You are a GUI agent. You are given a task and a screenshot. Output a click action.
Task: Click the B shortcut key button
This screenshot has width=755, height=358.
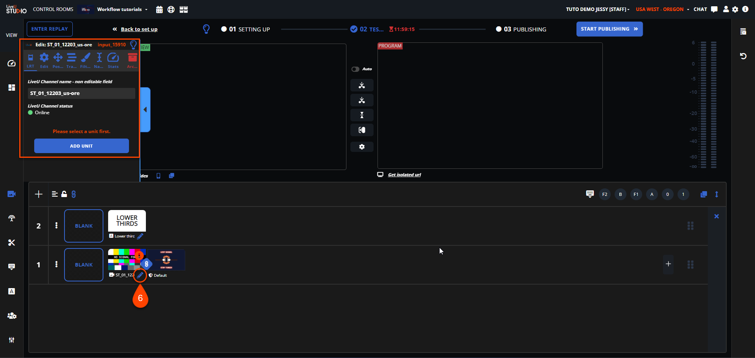tap(621, 194)
